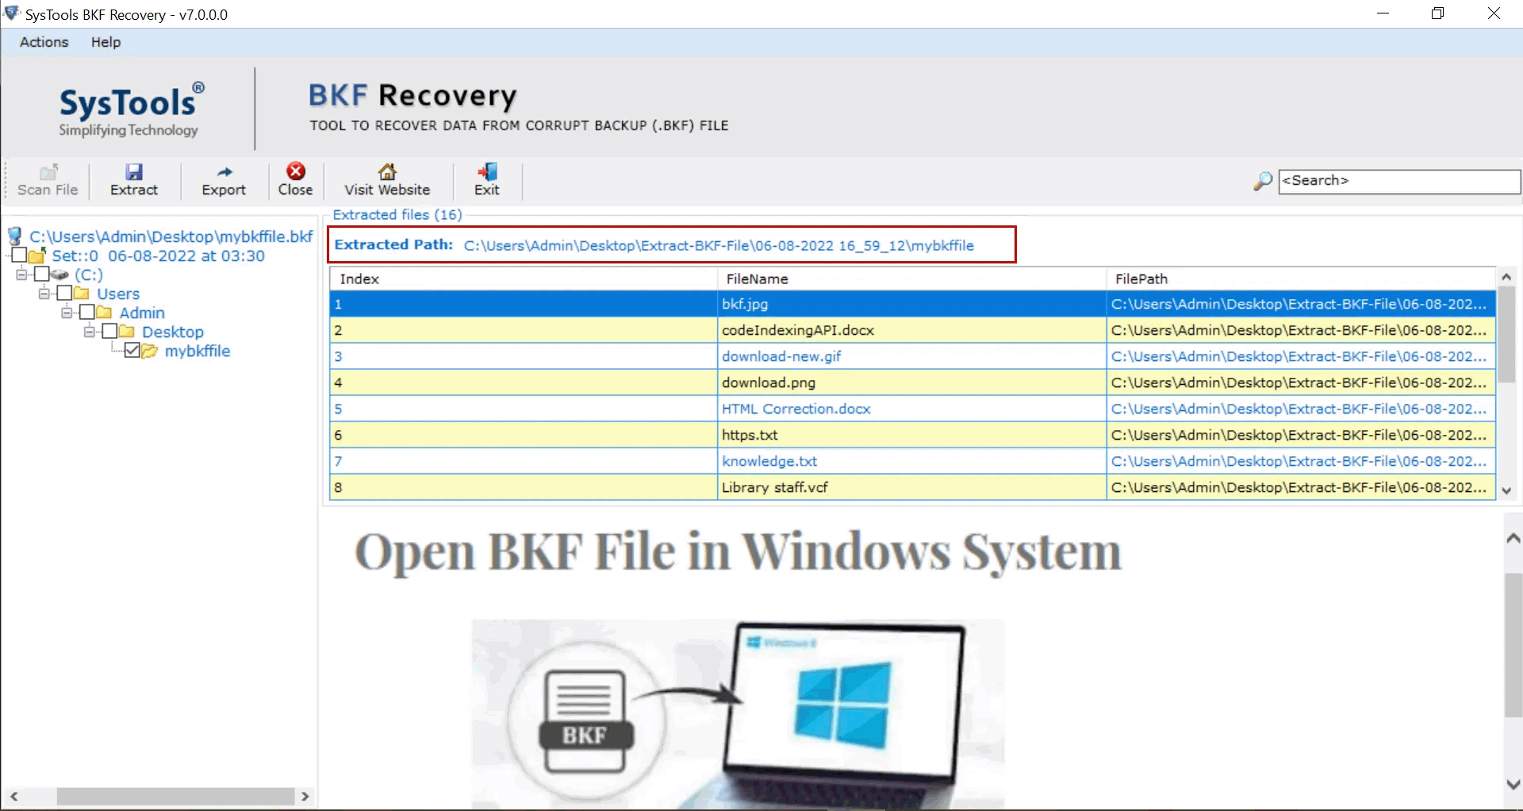The width and height of the screenshot is (1523, 811).
Task: Toggle the Set::0 checkbox
Action: click(20, 255)
